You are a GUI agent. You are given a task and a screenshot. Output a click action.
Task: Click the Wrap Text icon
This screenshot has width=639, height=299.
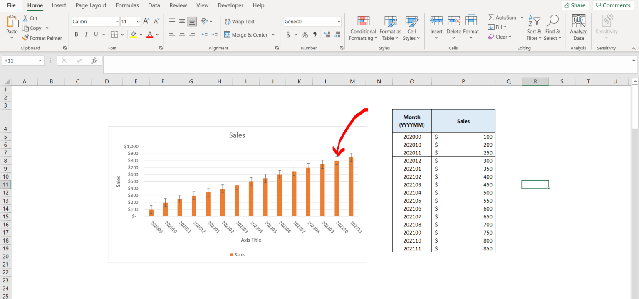[240, 21]
